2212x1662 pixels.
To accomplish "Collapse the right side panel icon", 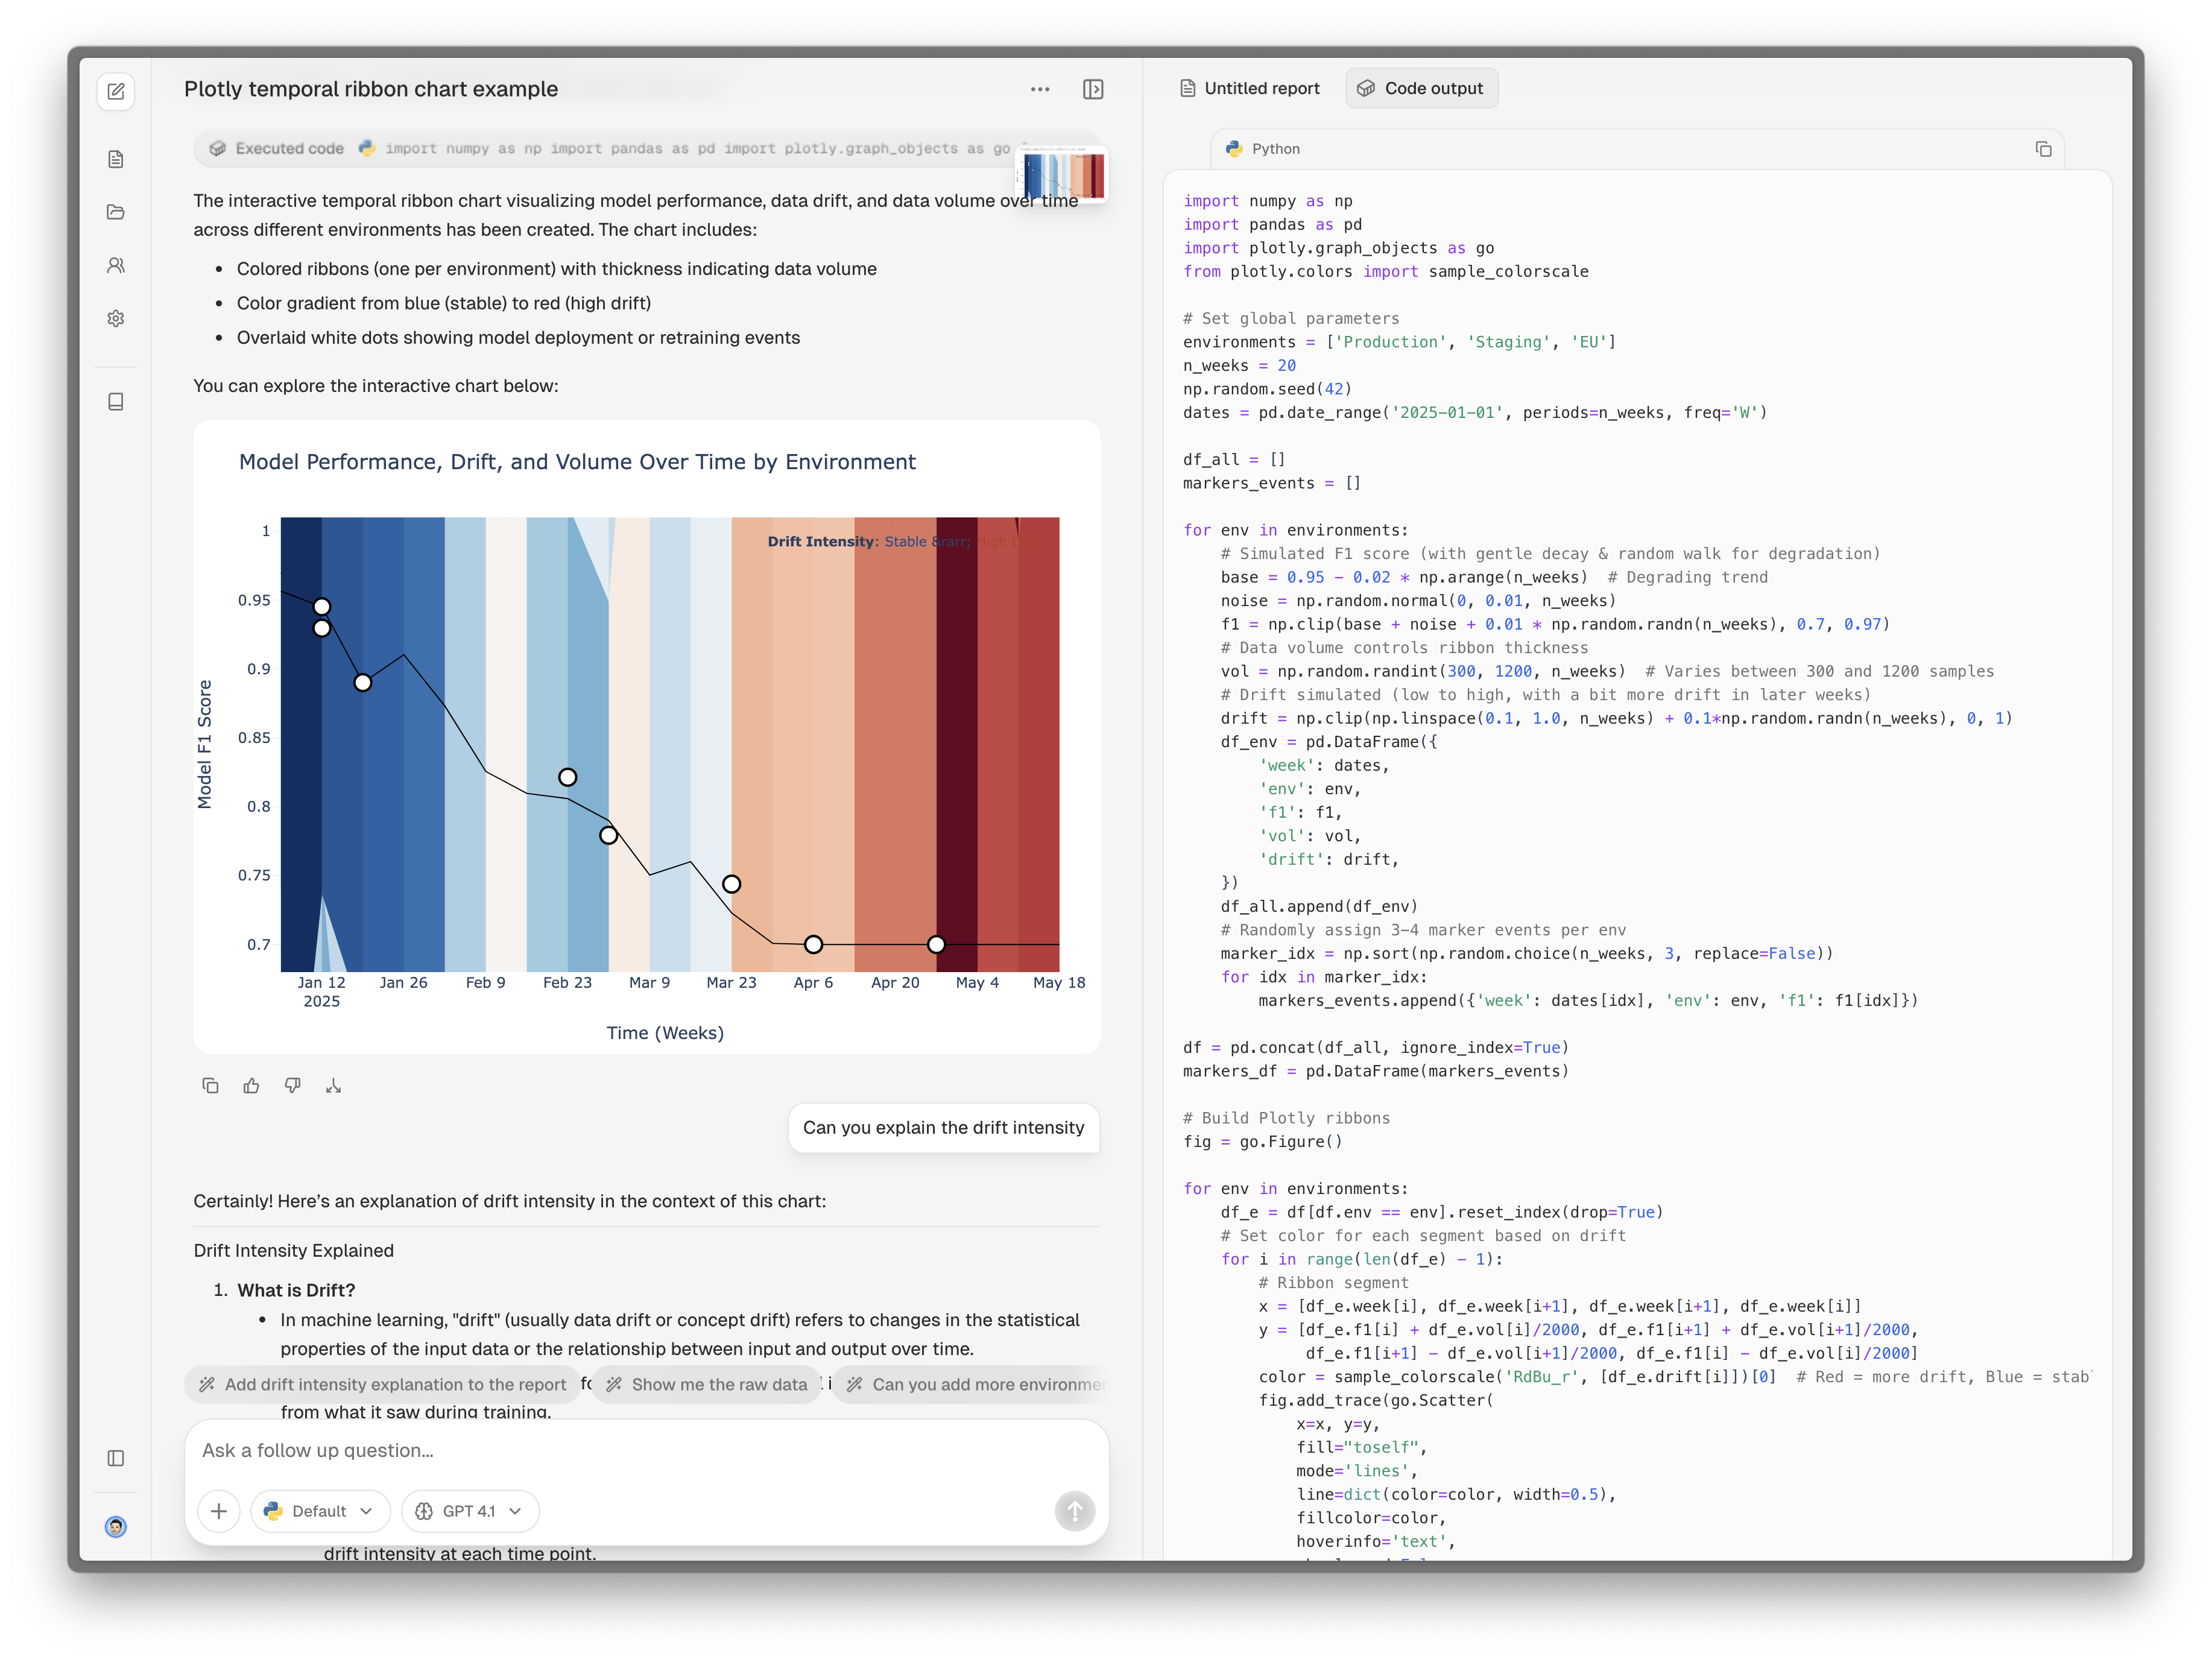I will coord(1093,89).
